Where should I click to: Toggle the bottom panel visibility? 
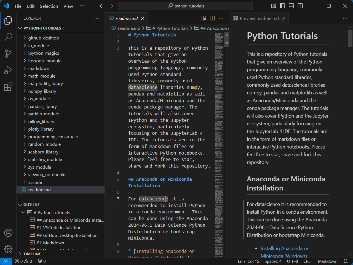point(291,6)
